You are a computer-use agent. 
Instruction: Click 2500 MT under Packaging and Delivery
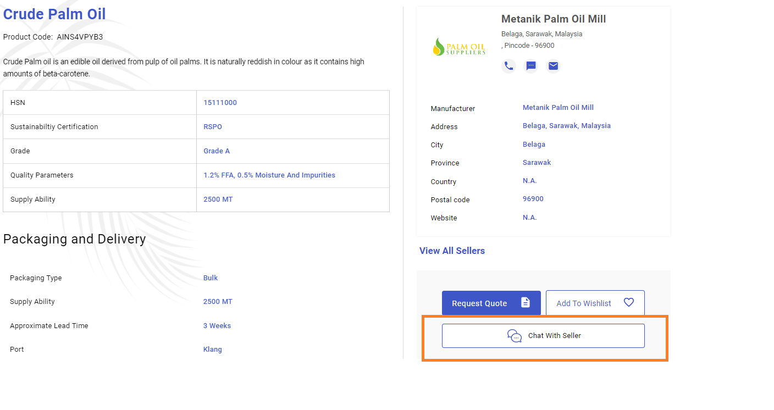pos(218,302)
